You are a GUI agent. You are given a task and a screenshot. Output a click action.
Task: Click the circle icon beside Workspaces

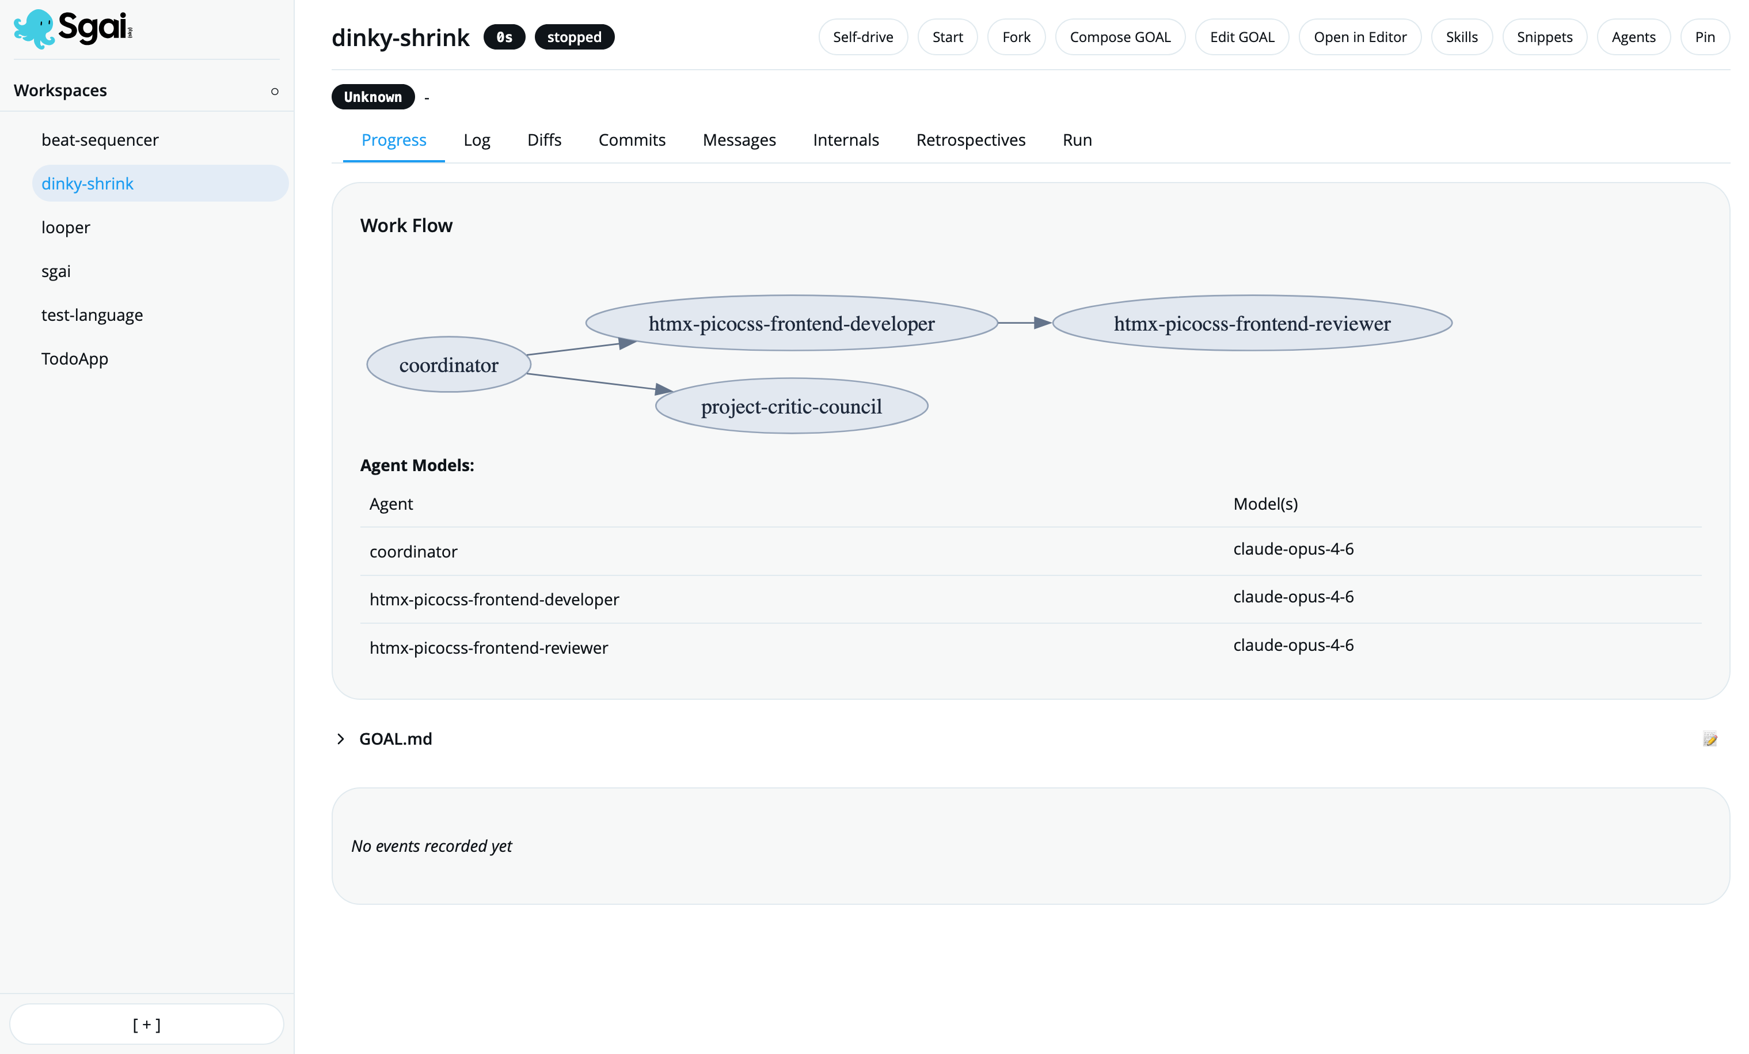[x=275, y=91]
